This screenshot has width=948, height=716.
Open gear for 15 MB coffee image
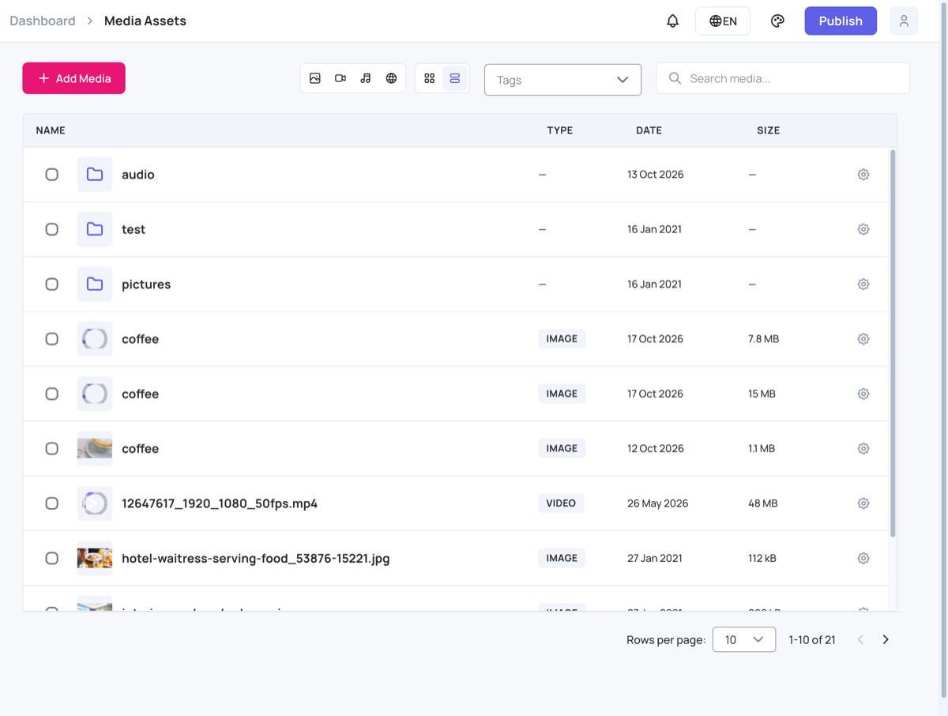863,394
